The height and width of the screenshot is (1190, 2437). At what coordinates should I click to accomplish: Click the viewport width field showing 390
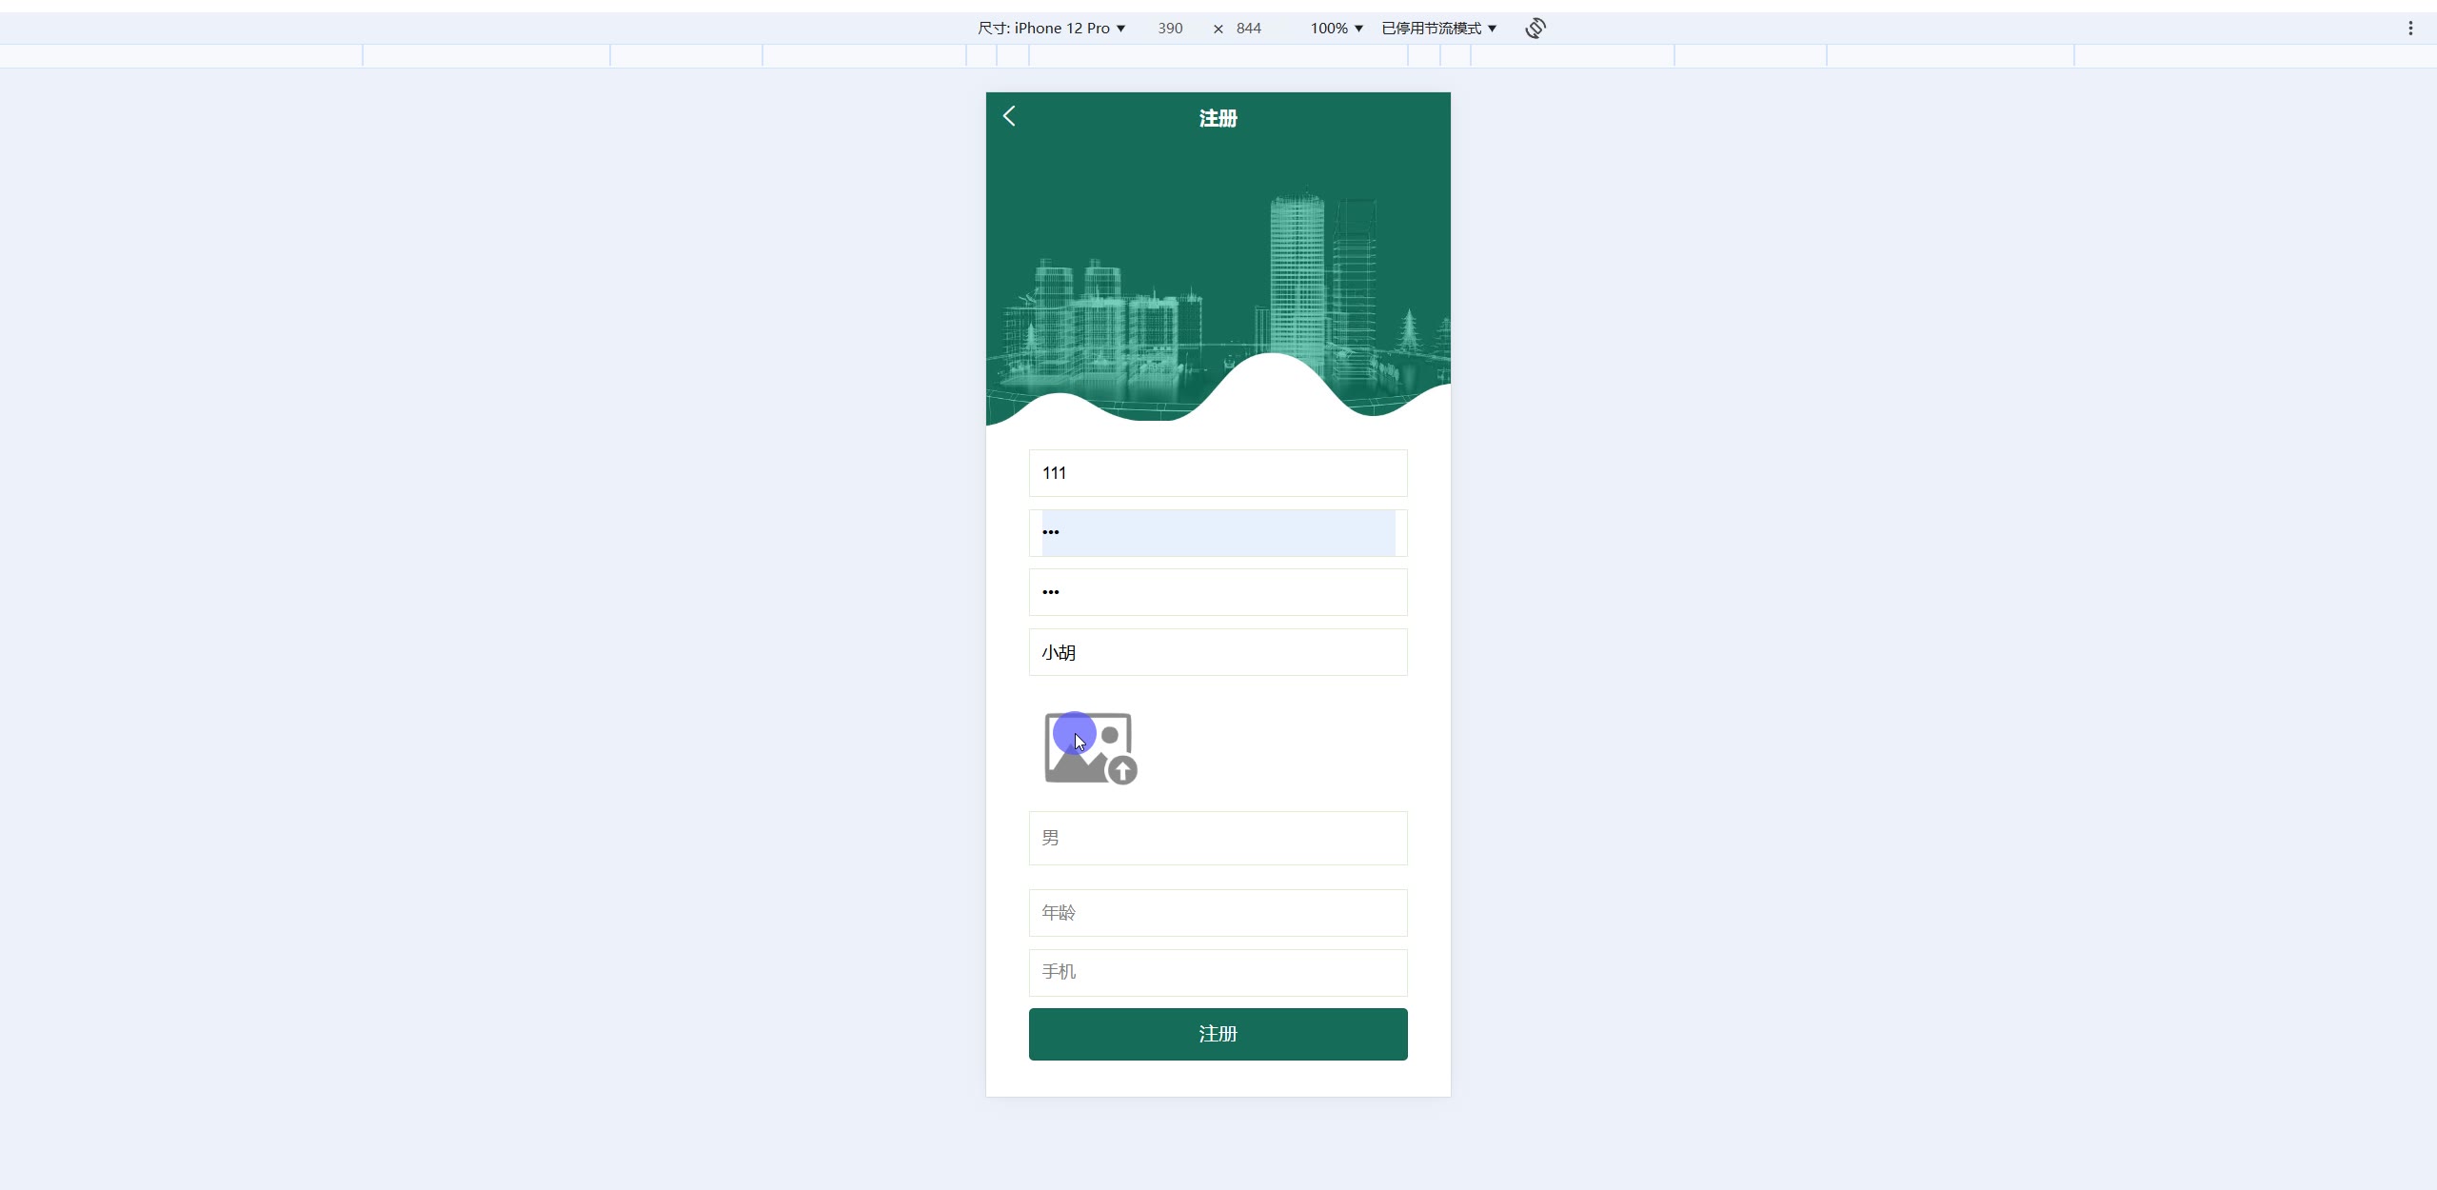click(1170, 29)
